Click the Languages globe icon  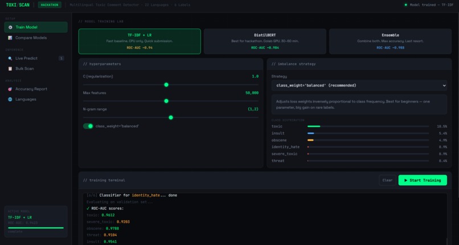[x=10, y=99]
